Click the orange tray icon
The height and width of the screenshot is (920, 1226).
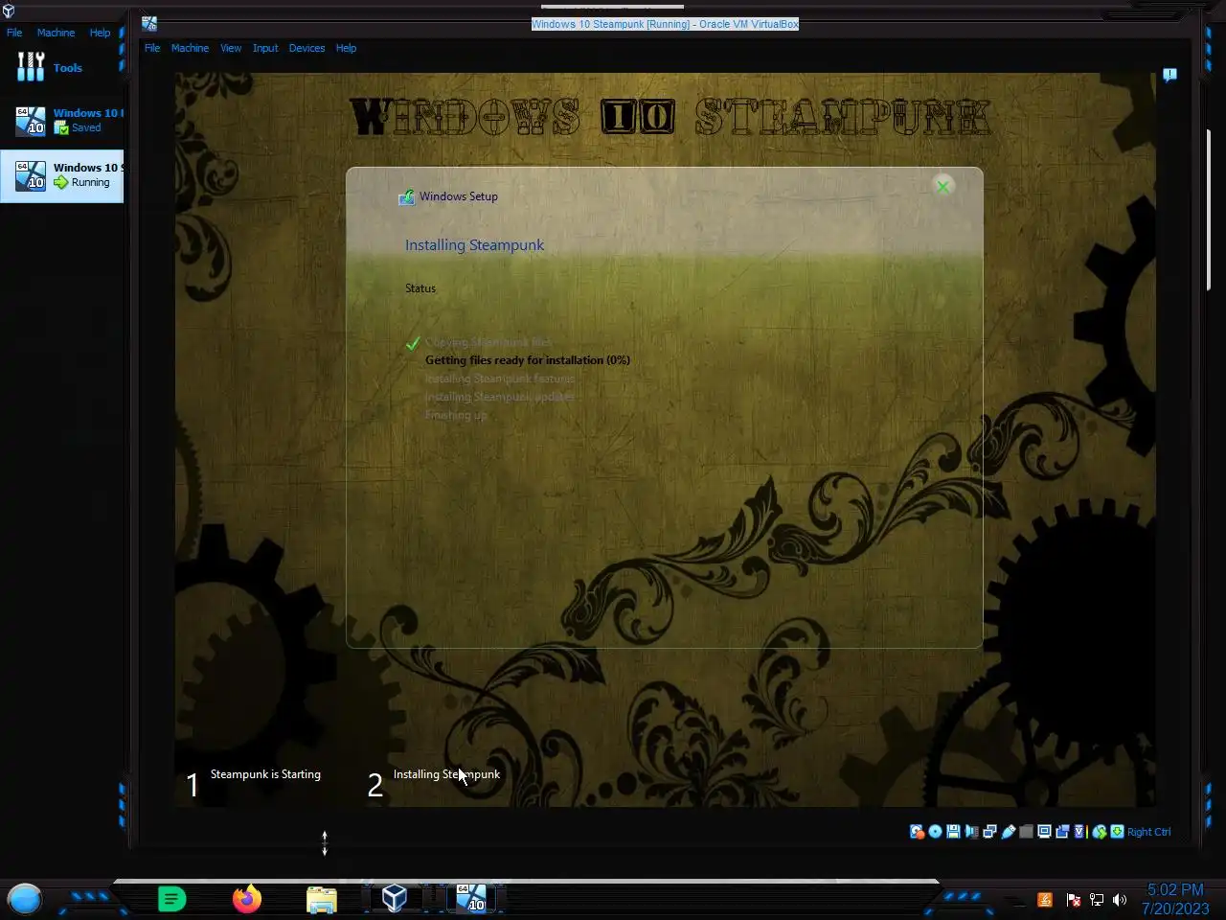1045,900
